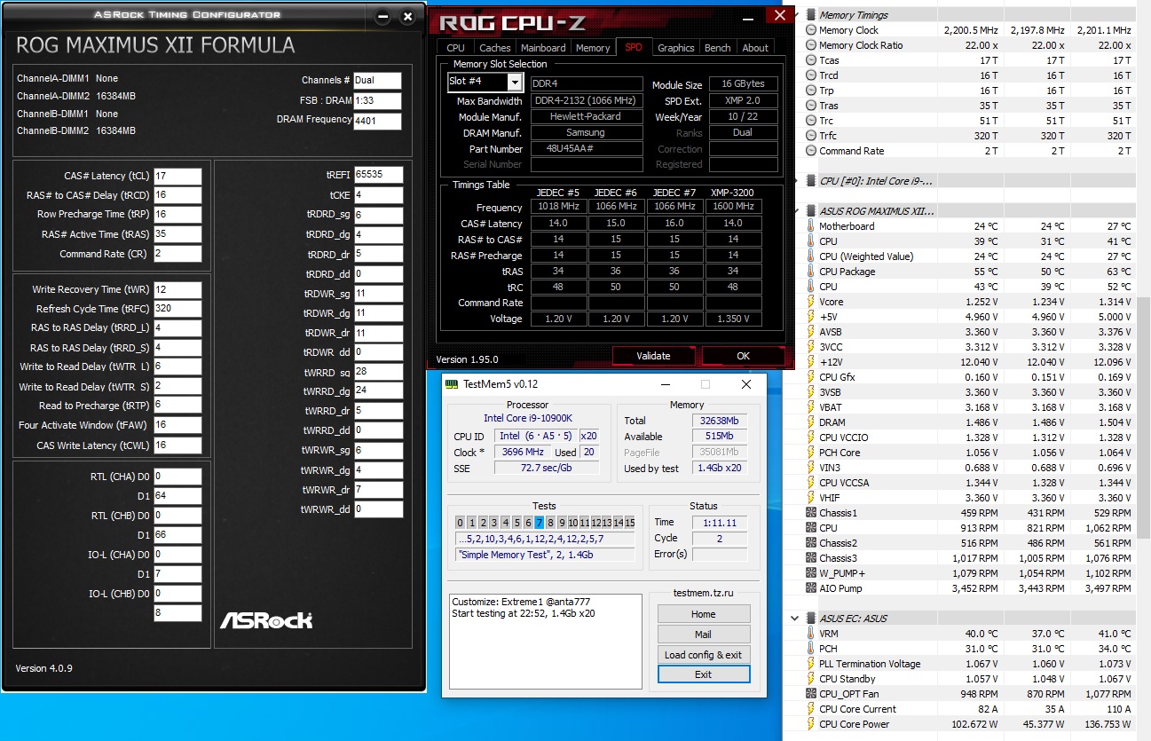Select the CPU Core Current lightning icon

click(811, 709)
